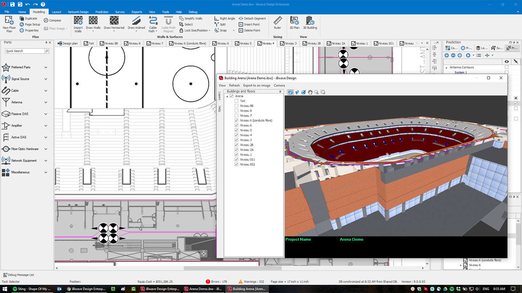This screenshot has height=293, width=522.
Task: Enable the Niveau 8B floor checkbox
Action: tap(236, 106)
